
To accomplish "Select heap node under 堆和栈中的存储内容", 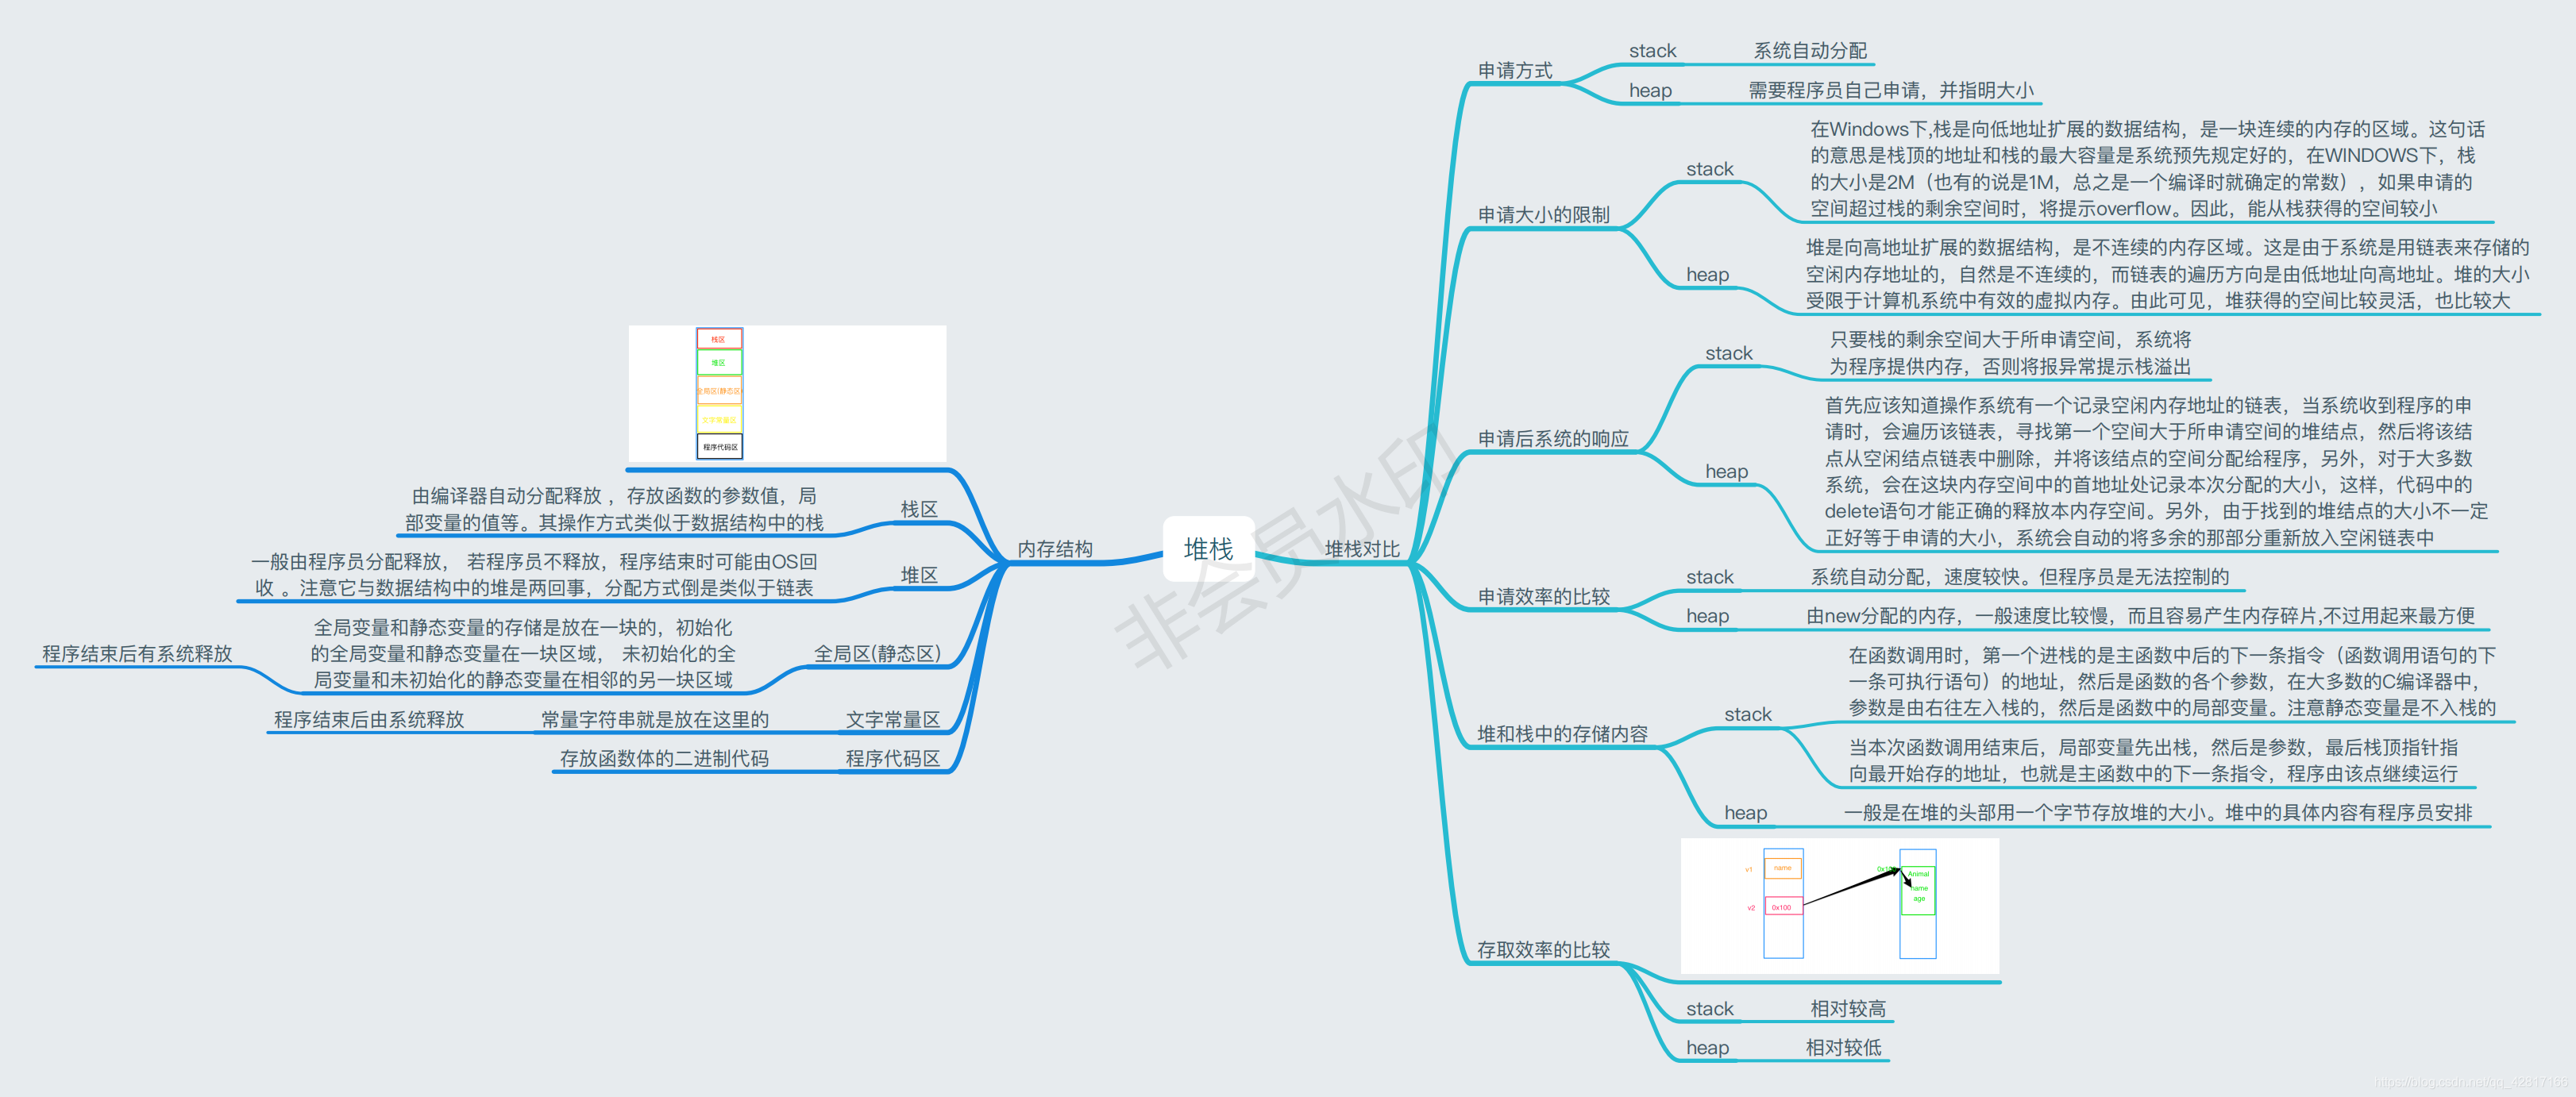I will (1745, 813).
